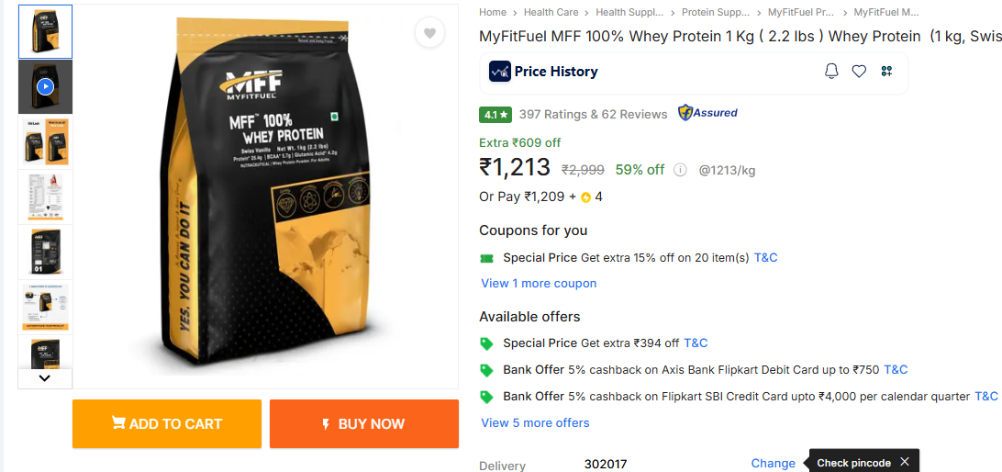
Task: Click the Price History logo icon
Action: click(x=500, y=72)
